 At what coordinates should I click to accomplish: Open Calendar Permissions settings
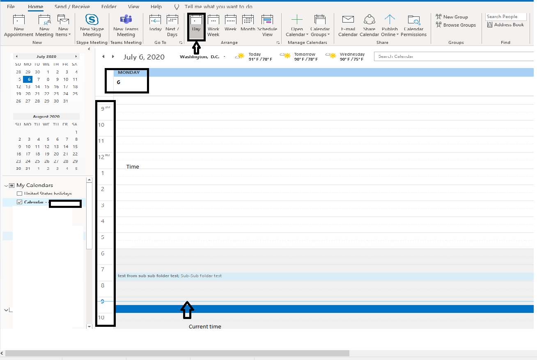pyautogui.click(x=414, y=26)
